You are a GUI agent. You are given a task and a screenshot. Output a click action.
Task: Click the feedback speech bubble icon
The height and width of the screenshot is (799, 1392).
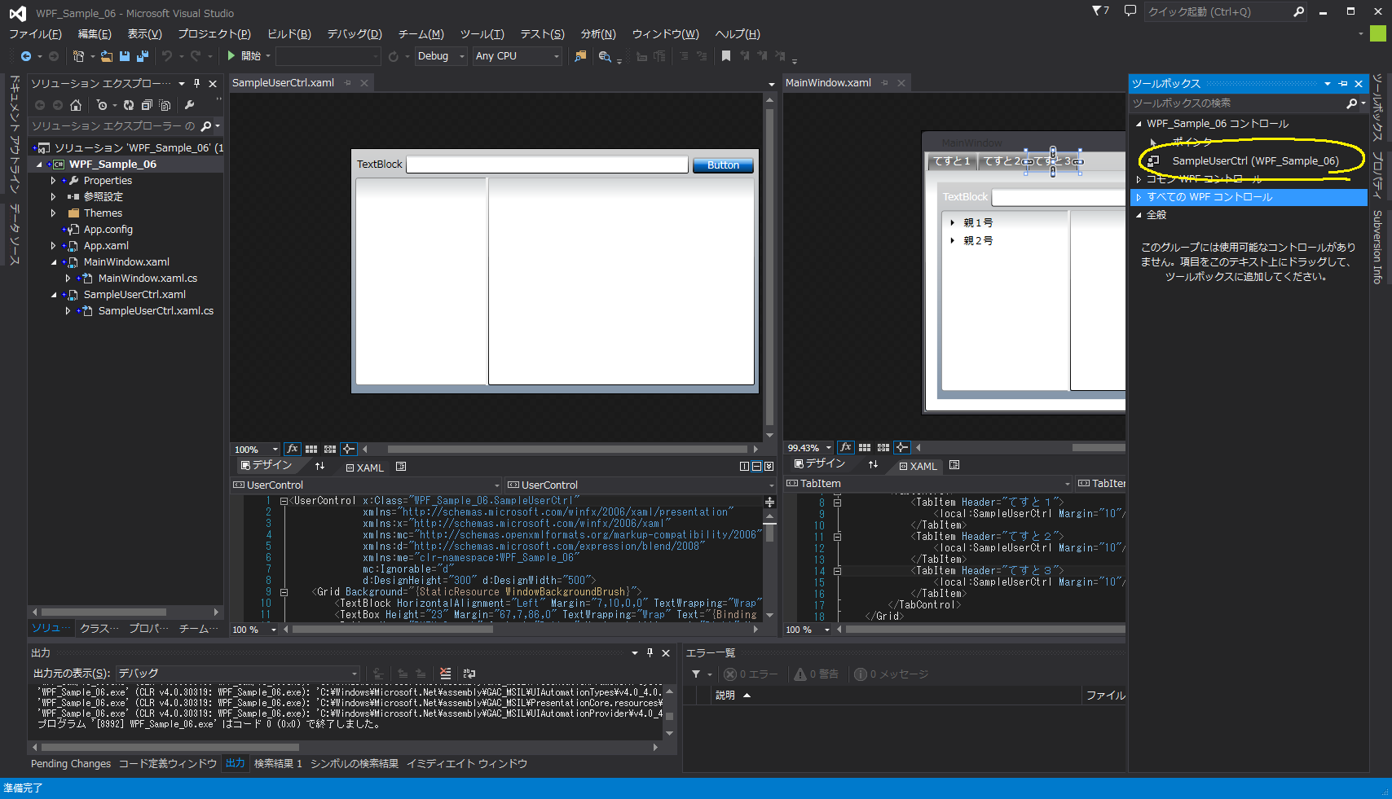tap(1130, 11)
